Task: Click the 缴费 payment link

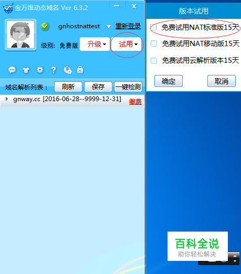Action: pyautogui.click(x=135, y=102)
